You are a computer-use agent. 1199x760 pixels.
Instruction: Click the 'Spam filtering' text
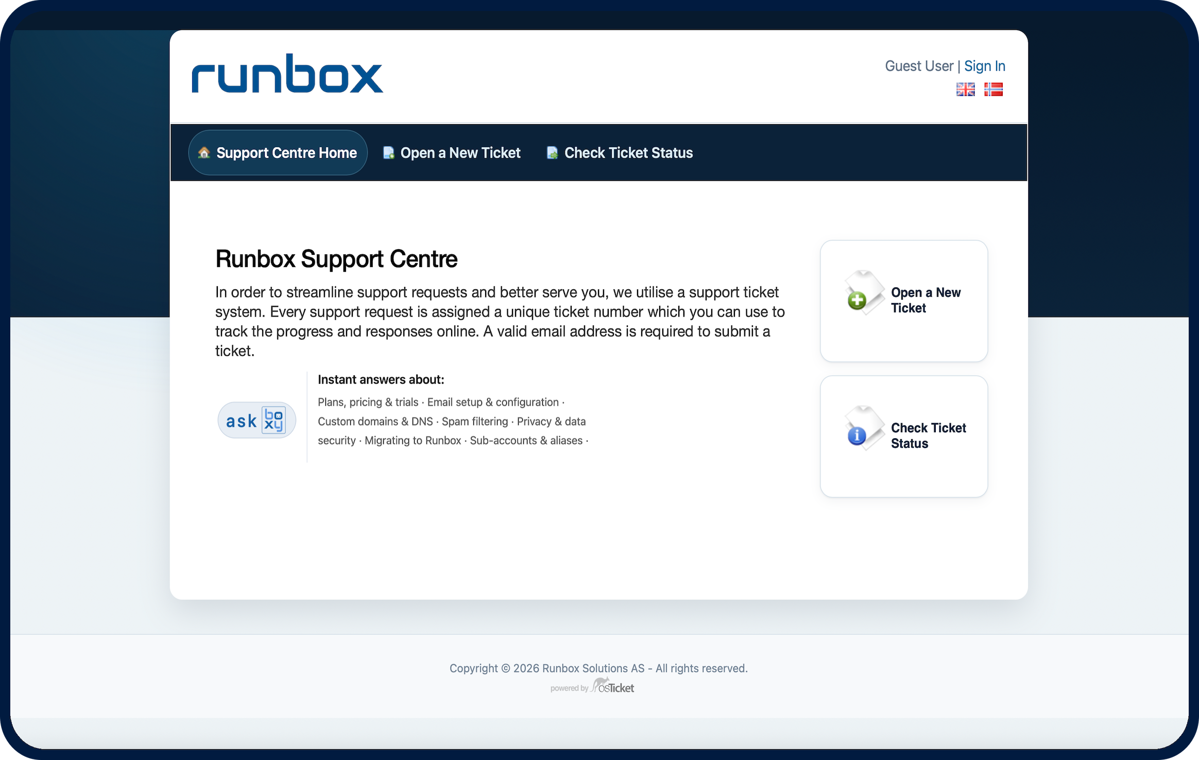(x=475, y=421)
